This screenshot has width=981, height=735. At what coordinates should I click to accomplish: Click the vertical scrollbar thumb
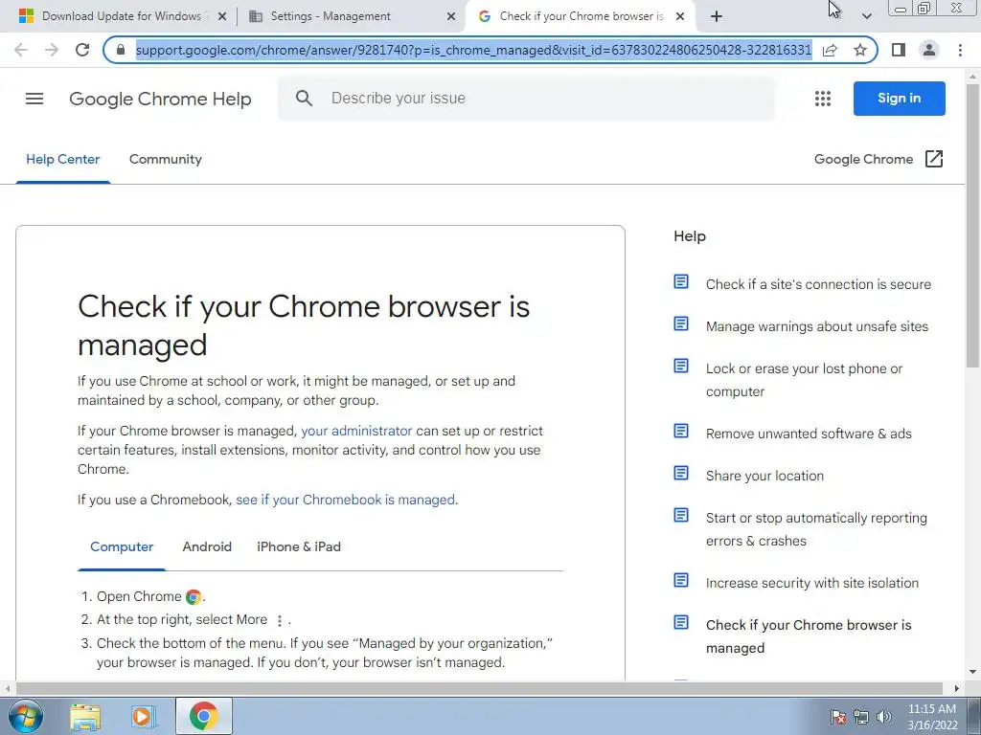tap(973, 225)
